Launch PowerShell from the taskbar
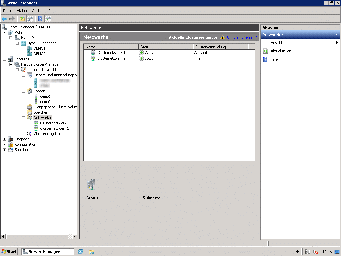 [x=80, y=252]
